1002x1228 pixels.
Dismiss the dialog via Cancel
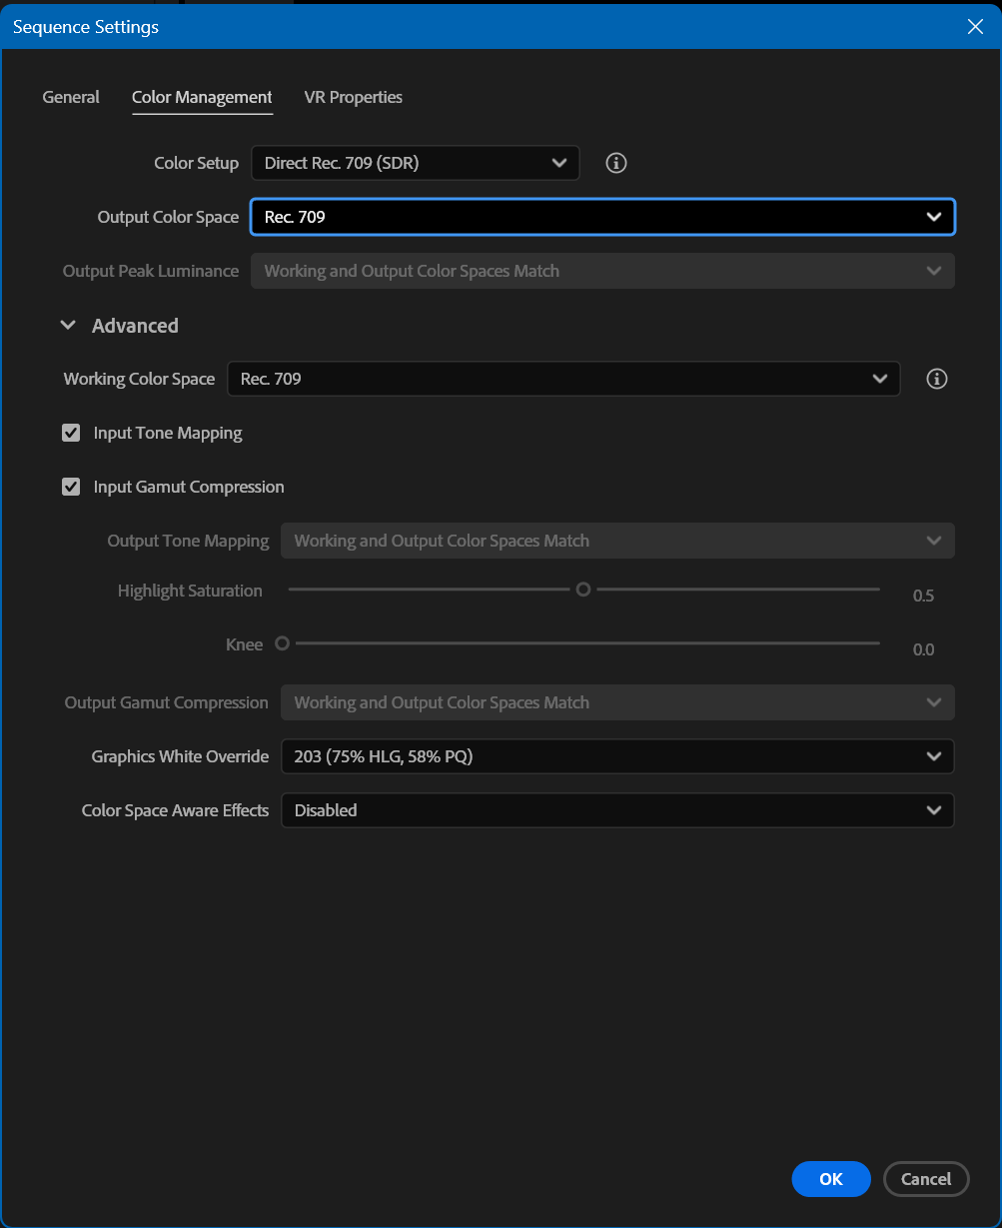click(925, 1179)
